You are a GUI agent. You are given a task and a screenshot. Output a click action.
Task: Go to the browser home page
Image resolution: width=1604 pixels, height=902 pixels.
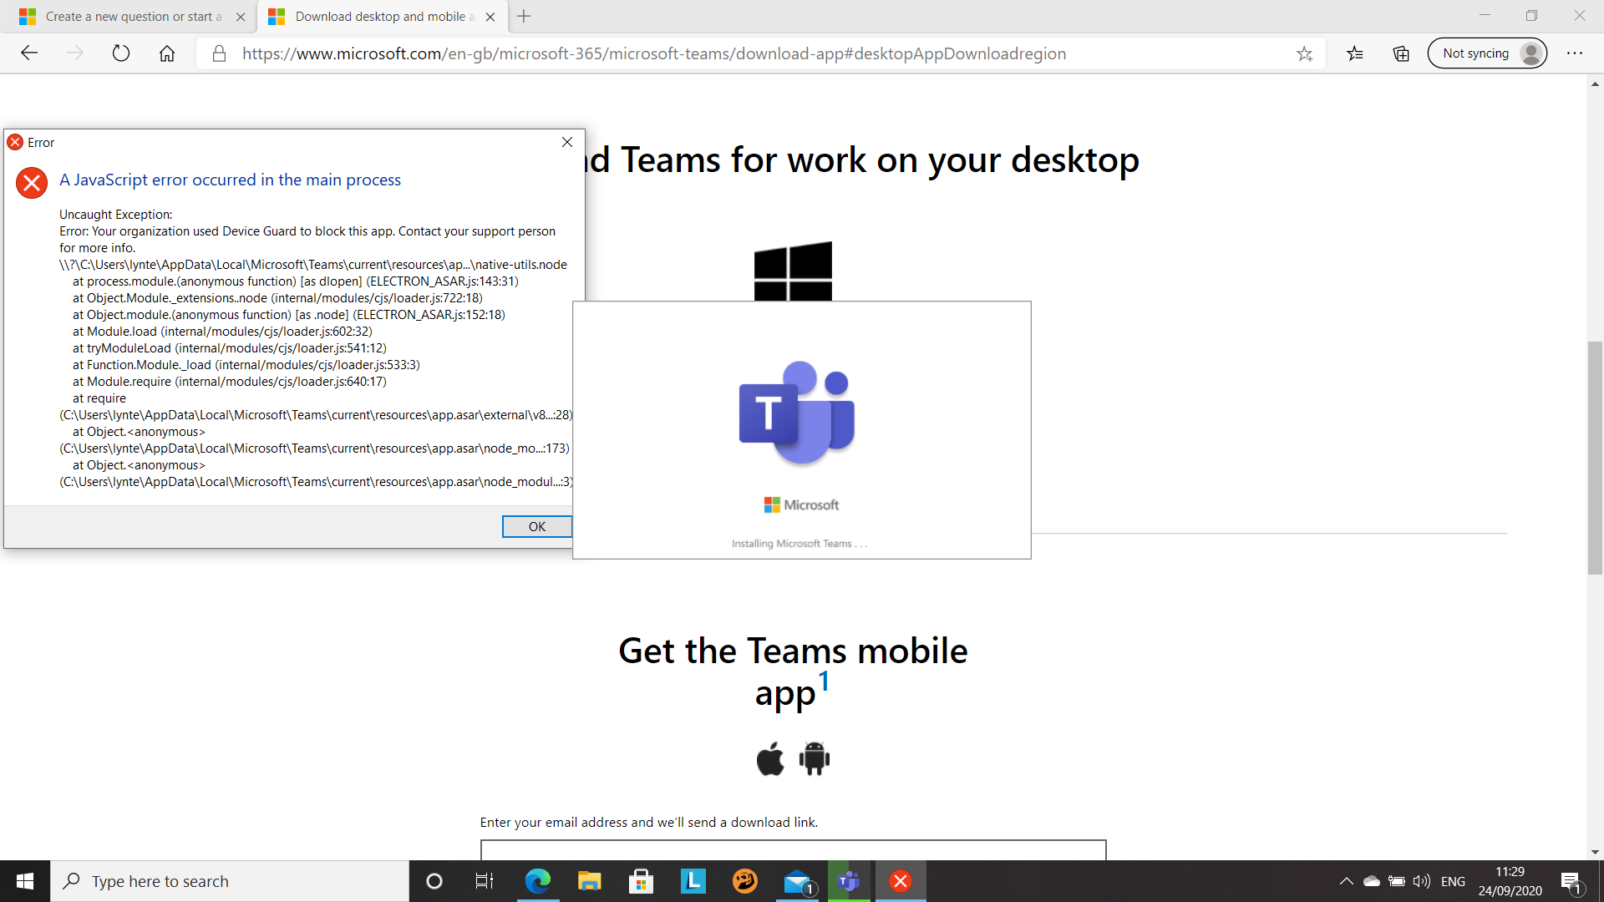point(167,54)
